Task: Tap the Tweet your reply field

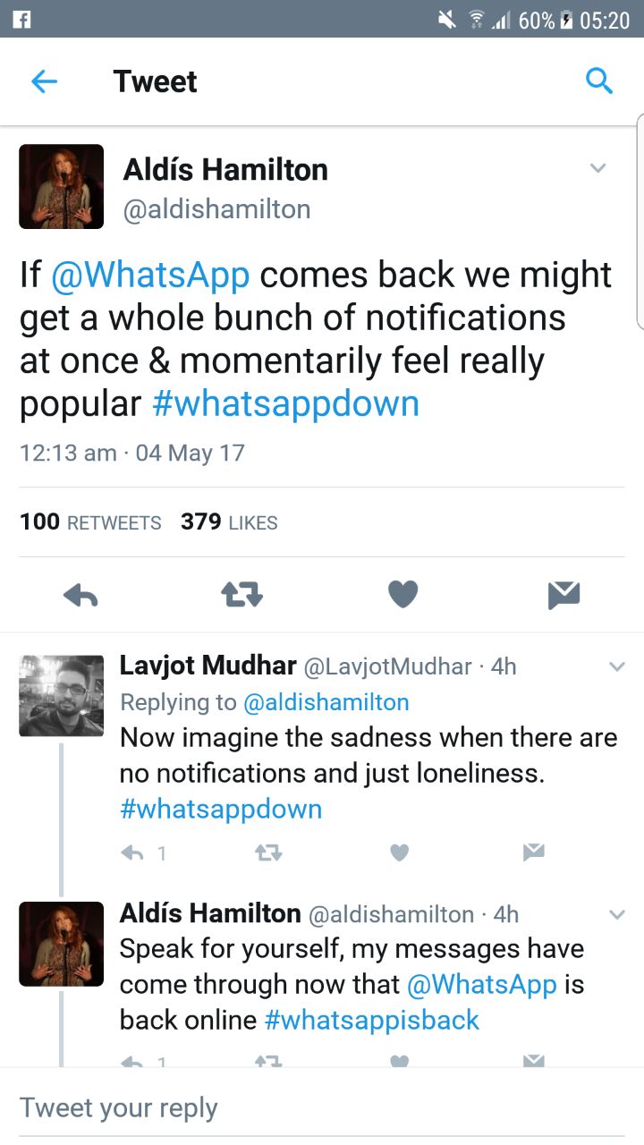Action: [x=322, y=1107]
